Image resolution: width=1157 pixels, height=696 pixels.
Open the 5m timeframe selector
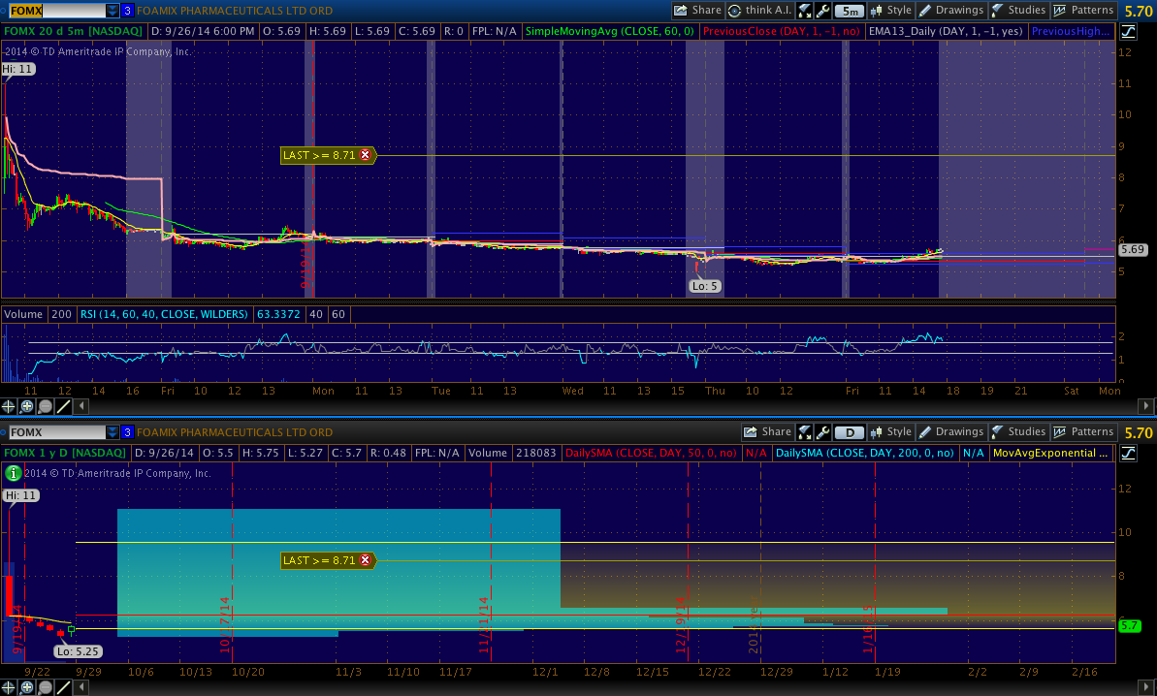[849, 11]
